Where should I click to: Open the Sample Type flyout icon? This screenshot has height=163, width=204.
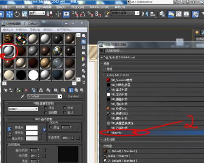[x=84, y=36]
